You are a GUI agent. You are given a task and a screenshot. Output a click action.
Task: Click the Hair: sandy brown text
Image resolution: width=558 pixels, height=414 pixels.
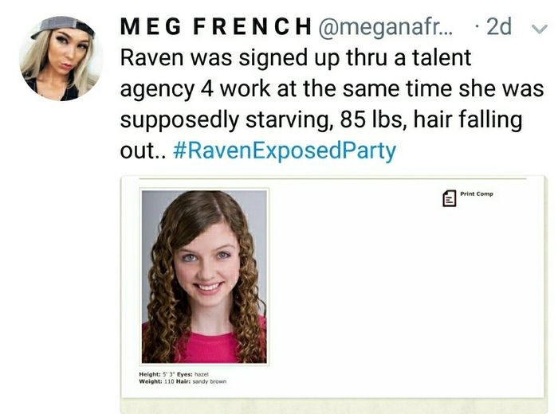coord(201,381)
